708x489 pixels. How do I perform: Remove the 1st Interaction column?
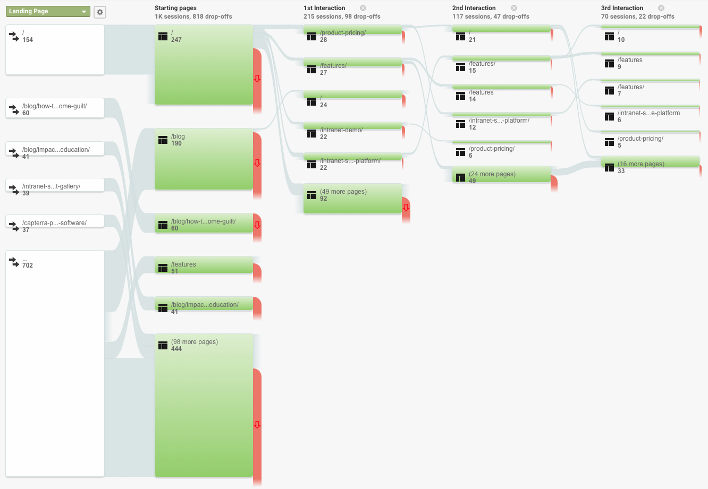click(x=363, y=8)
